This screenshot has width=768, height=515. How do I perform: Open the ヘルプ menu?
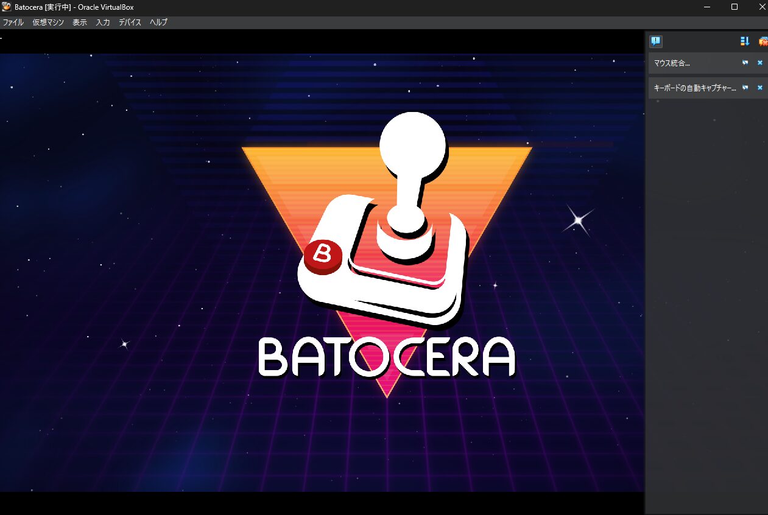(x=158, y=23)
